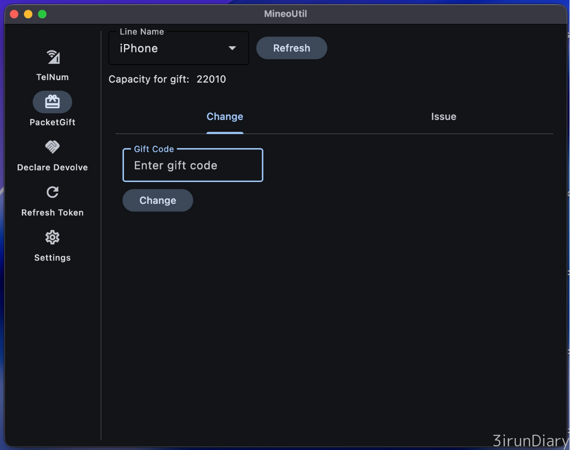Close the MineoUtil window with the red button
The width and height of the screenshot is (570, 450).
click(14, 14)
